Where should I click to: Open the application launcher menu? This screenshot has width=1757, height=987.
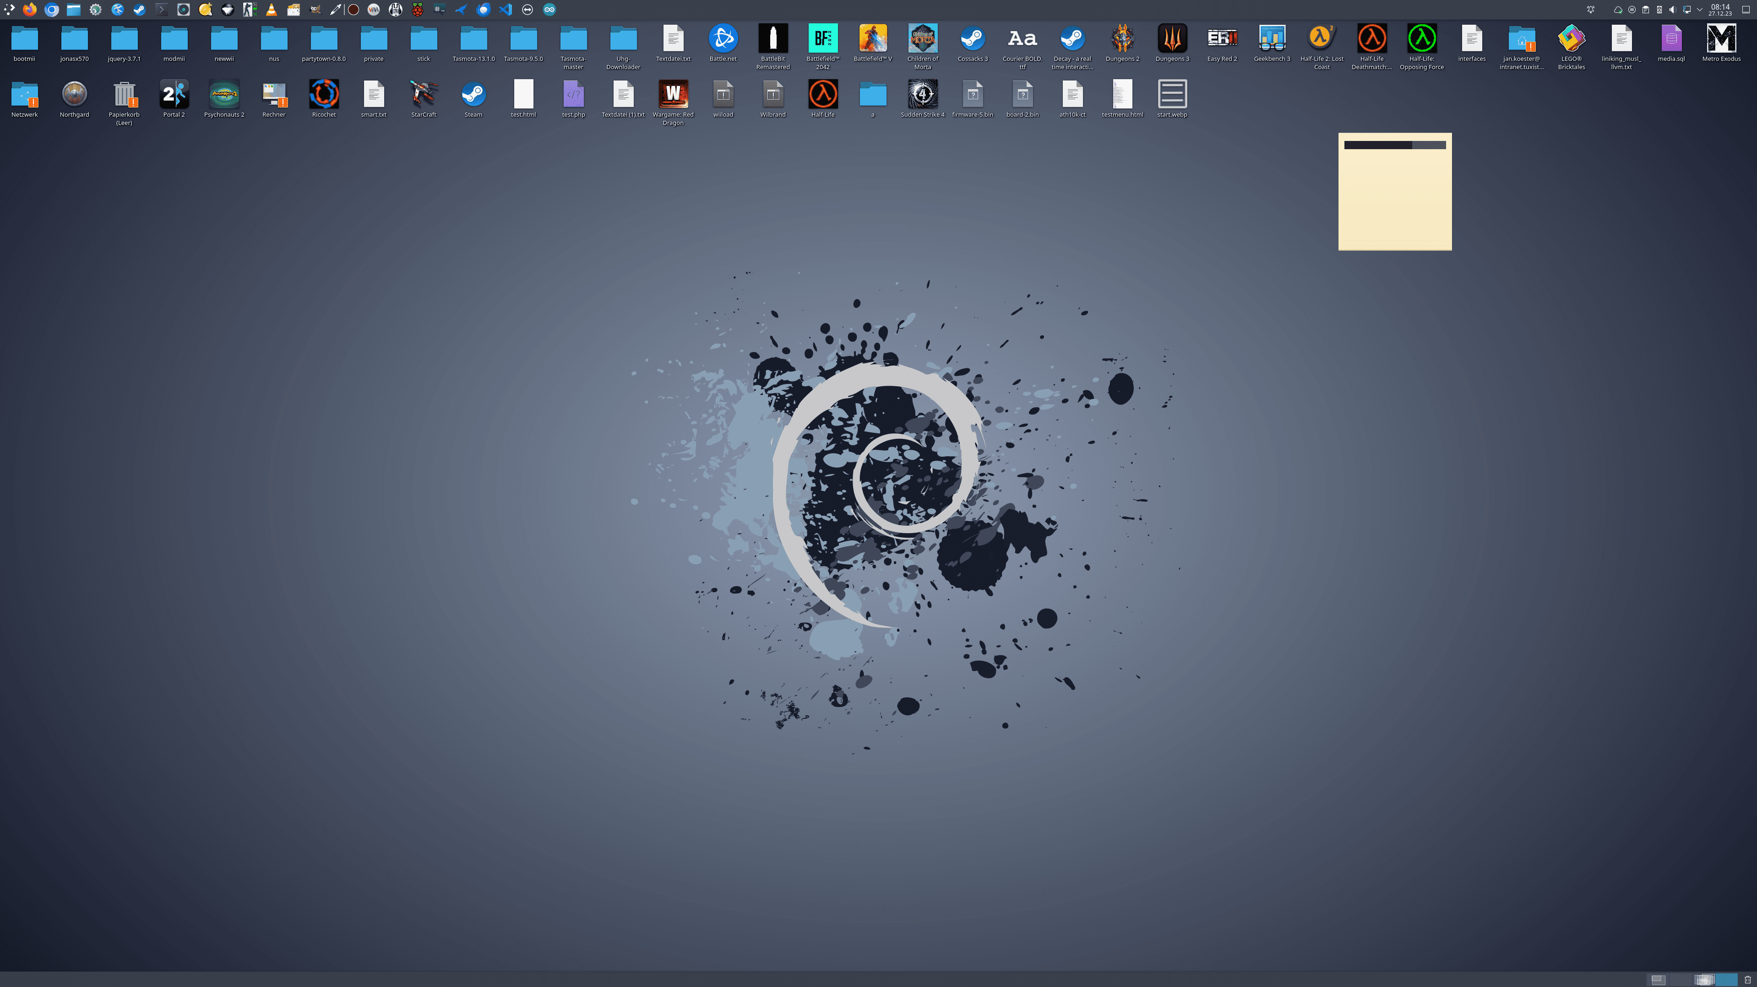click(10, 10)
